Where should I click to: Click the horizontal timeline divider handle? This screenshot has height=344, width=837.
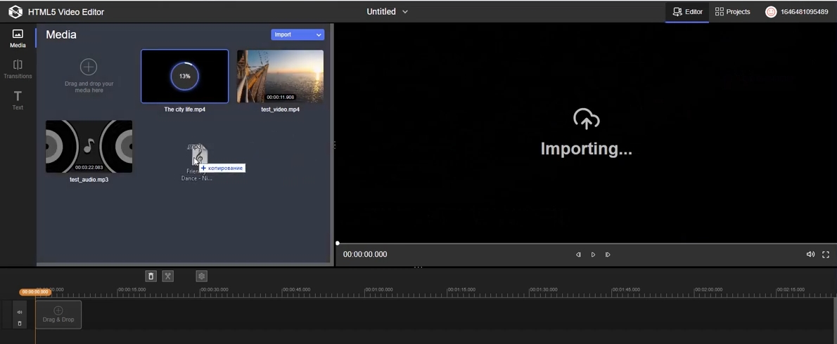[x=419, y=267]
